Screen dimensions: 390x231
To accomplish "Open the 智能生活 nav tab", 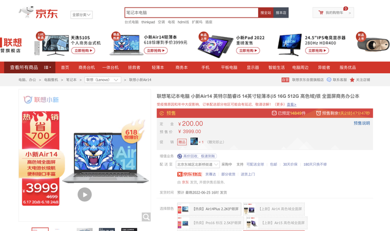I will [277, 67].
